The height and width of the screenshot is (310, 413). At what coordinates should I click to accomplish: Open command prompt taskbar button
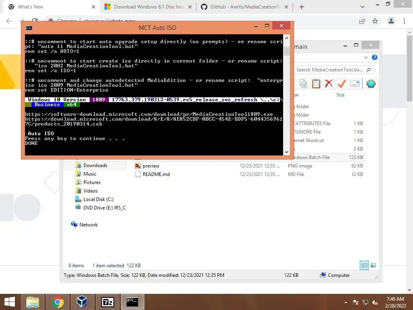coord(132,302)
